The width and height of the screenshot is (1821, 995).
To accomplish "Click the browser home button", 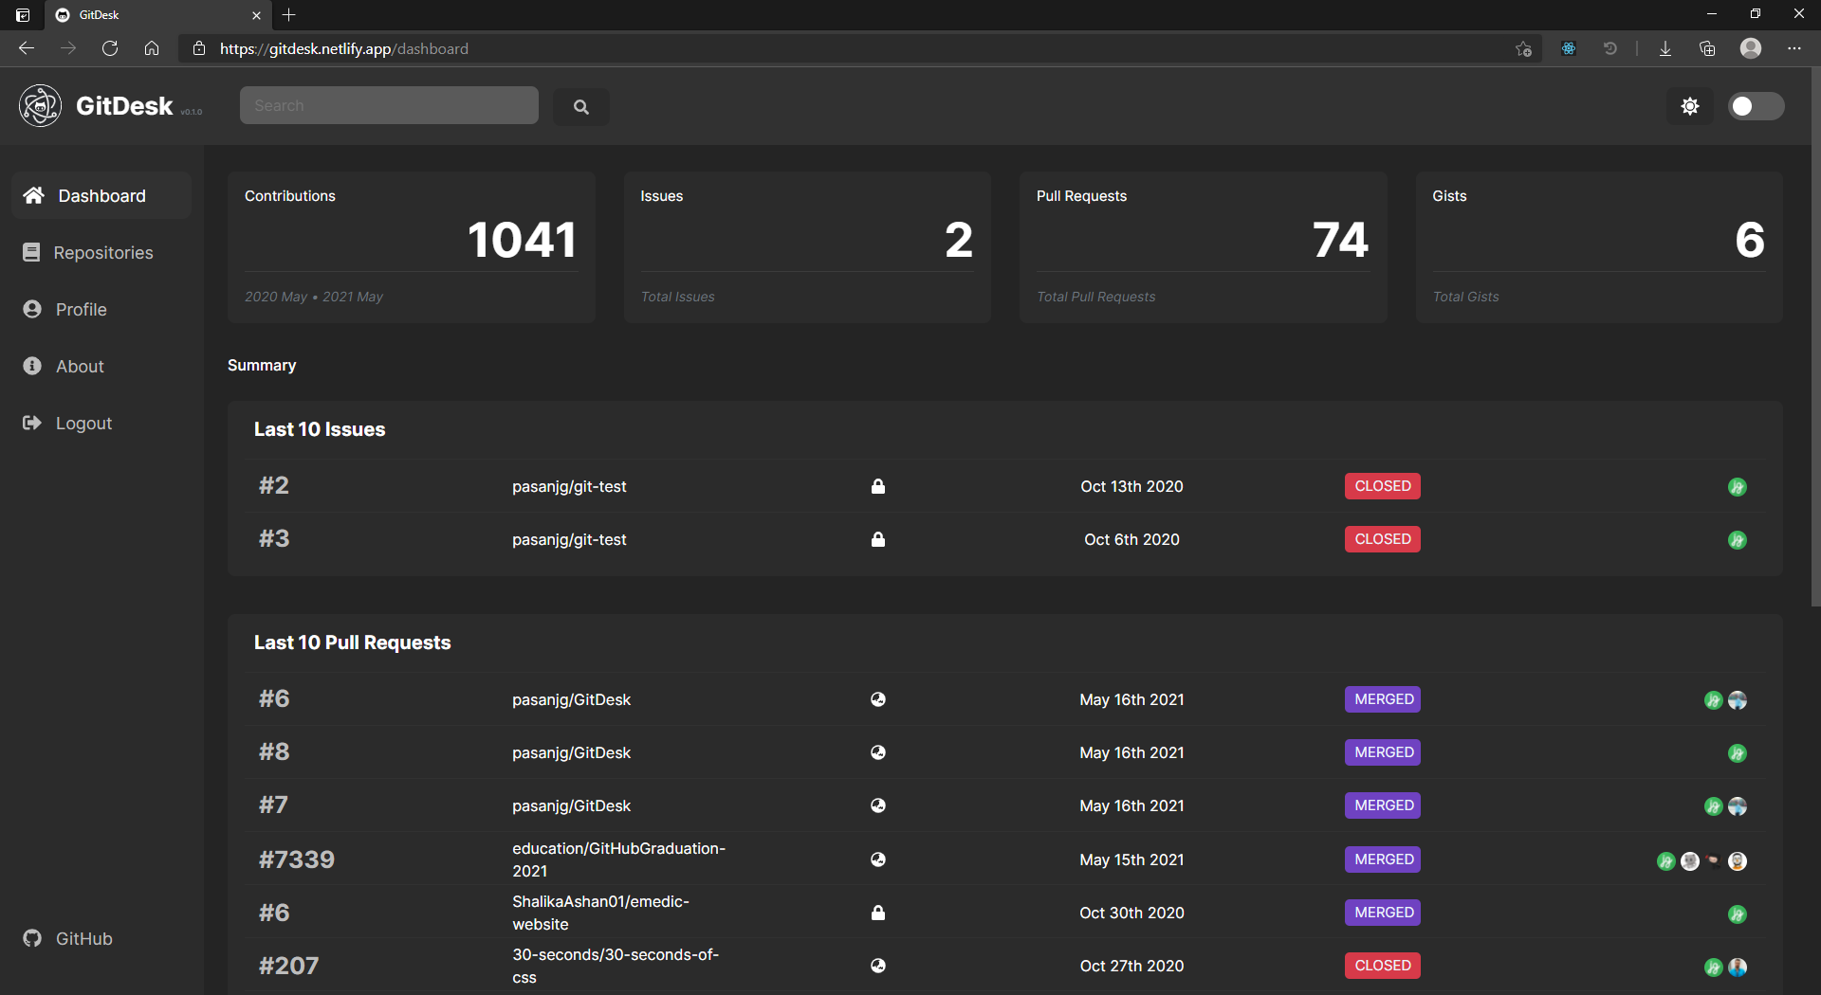I will click(152, 48).
